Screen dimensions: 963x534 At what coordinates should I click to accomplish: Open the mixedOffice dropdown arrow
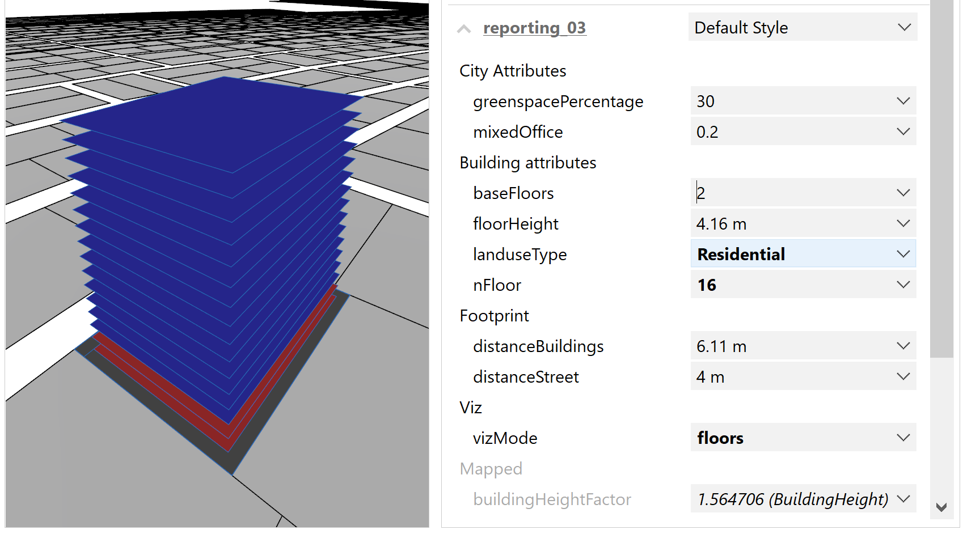pos(903,132)
